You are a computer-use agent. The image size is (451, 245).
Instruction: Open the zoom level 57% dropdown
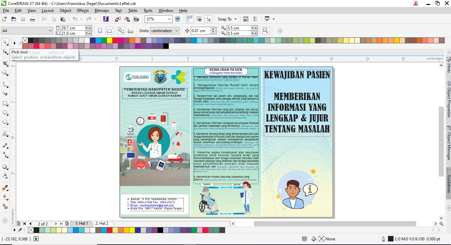click(170, 19)
